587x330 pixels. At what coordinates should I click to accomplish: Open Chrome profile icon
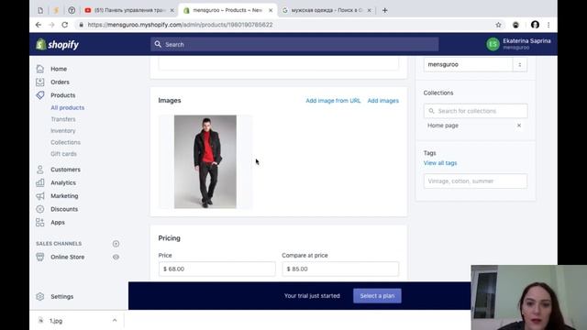tap(535, 25)
